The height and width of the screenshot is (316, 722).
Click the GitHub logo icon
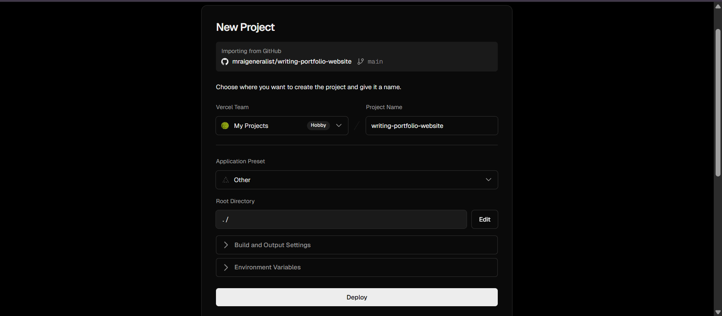coord(225,62)
